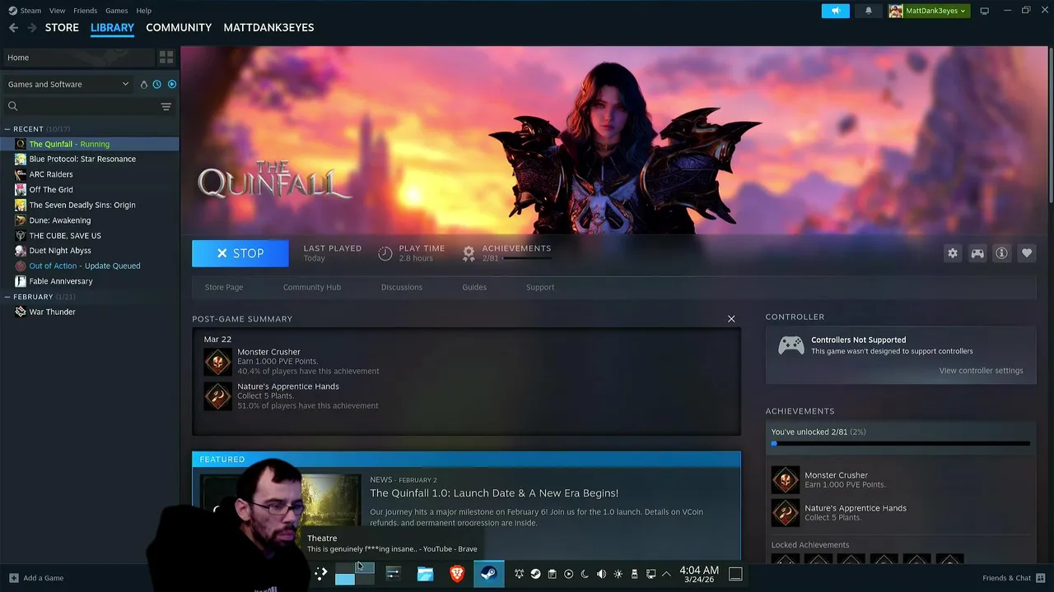
Task: Open game settings gear icon
Action: tap(953, 253)
